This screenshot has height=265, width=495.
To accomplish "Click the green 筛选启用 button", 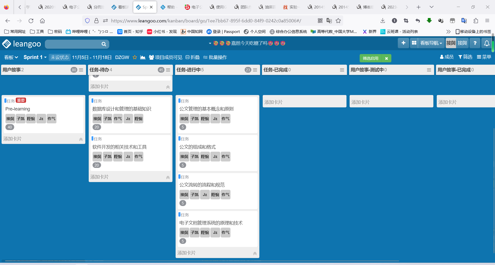I will click(x=370, y=58).
